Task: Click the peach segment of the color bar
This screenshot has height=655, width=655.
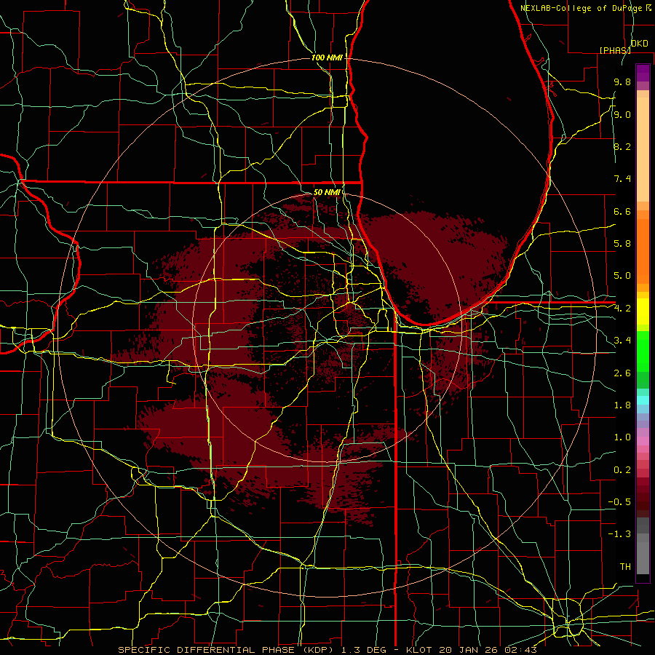Action: click(x=643, y=149)
